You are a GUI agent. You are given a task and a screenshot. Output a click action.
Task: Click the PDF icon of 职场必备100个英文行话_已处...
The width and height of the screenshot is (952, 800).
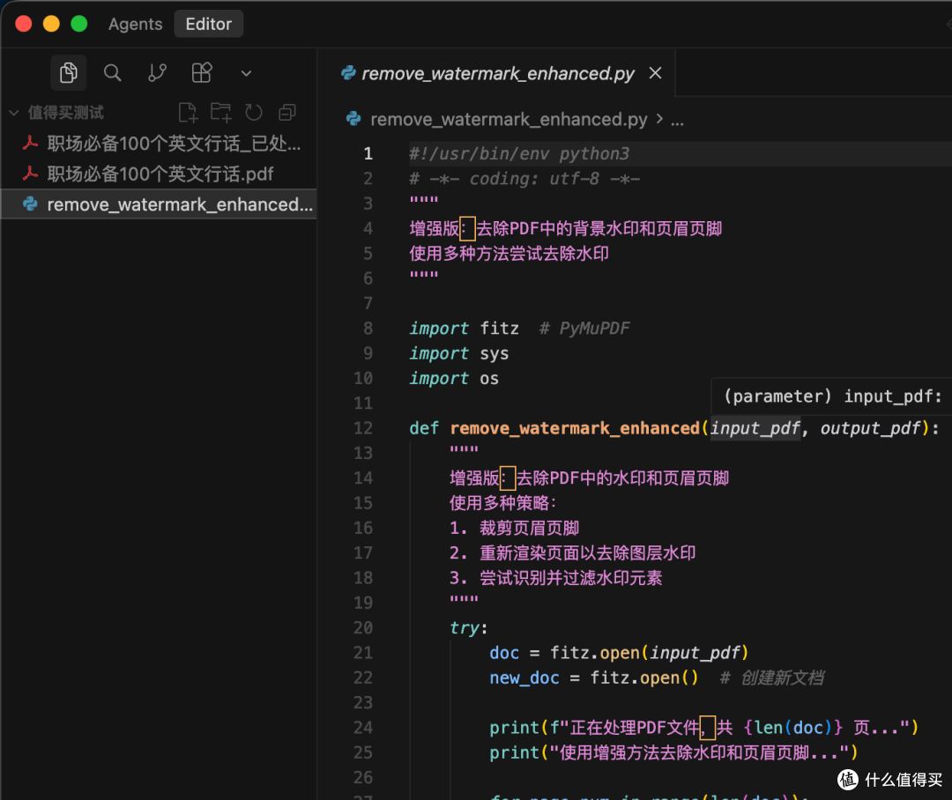point(30,144)
